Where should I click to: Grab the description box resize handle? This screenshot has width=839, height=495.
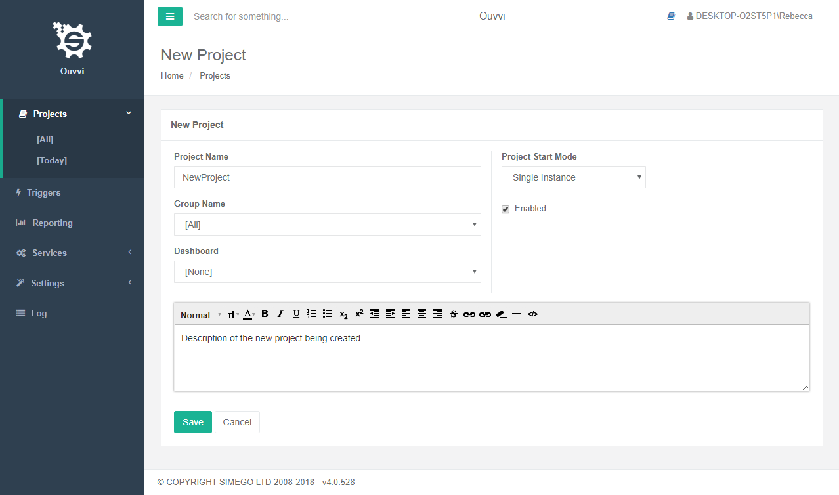coord(806,387)
